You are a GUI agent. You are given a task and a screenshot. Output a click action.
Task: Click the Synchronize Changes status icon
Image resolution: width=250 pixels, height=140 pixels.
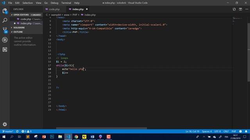coord(17,131)
